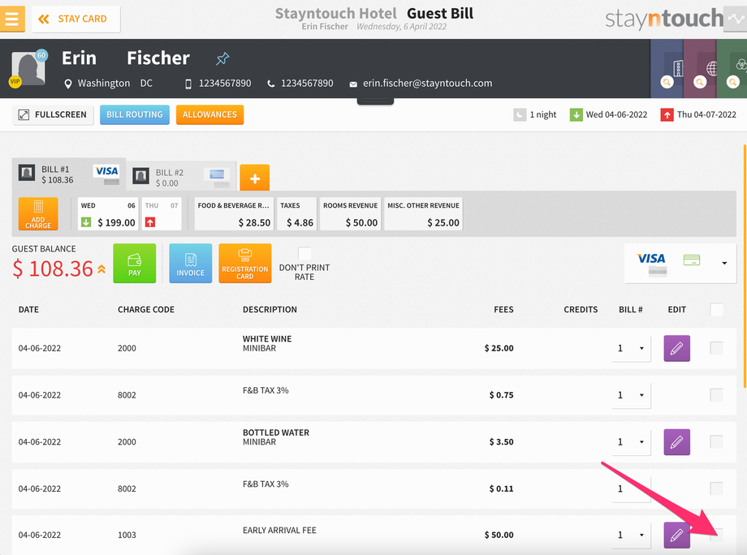Open the hamburger main menu
Image resolution: width=747 pixels, height=555 pixels.
point(11,19)
